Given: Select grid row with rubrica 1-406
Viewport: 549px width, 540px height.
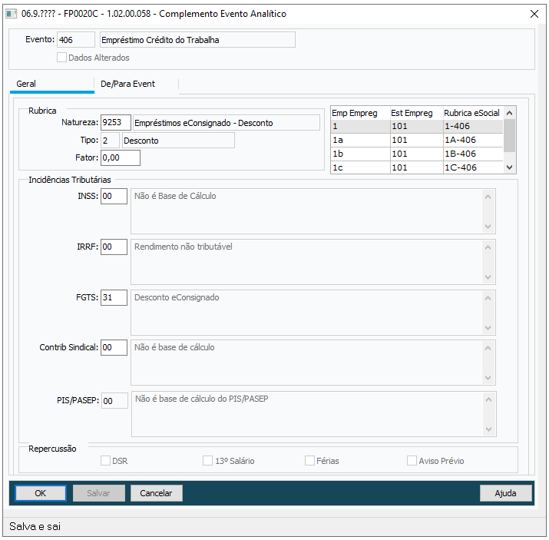Looking at the screenshot, I should point(417,126).
